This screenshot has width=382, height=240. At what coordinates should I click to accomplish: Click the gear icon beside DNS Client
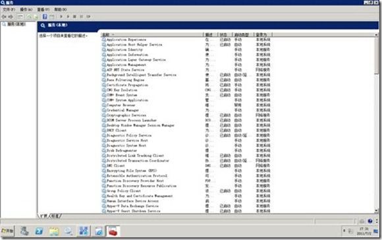pos(104,165)
